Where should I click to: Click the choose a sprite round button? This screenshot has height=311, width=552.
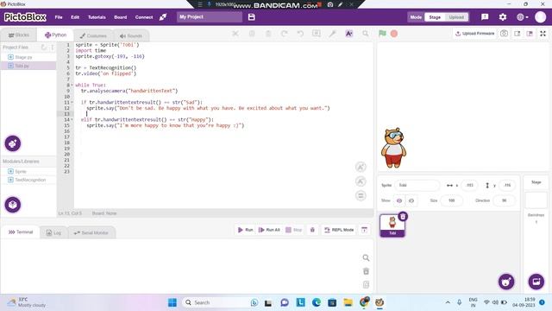point(506,282)
